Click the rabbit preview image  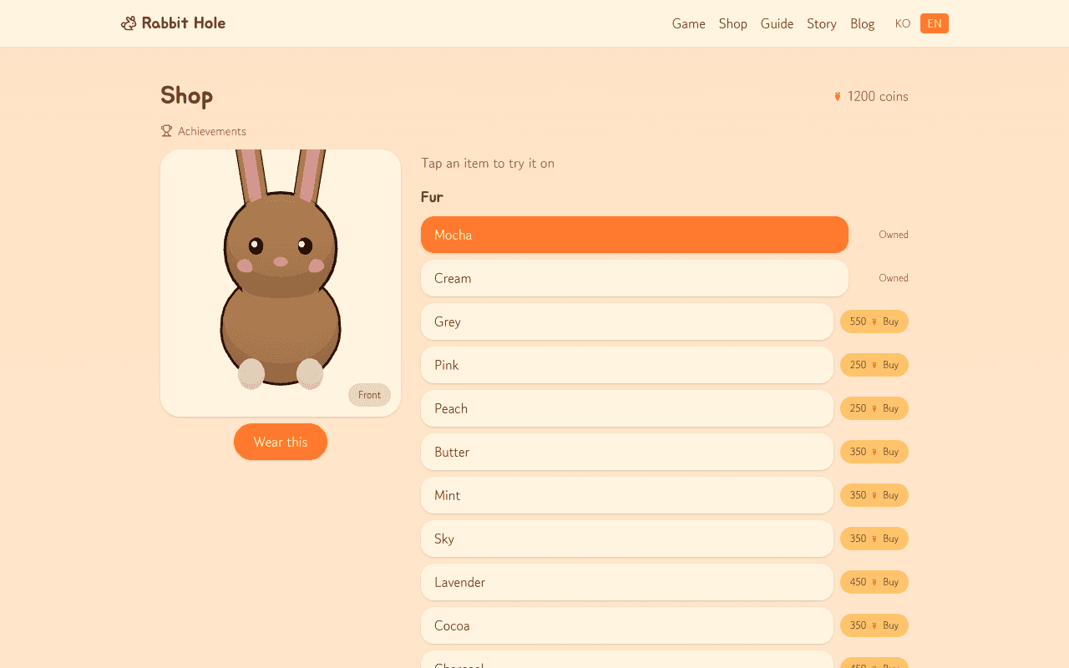pyautogui.click(x=281, y=283)
